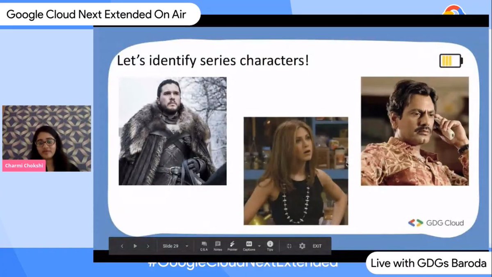Click the GDG Cloud logo
Screen dimensions: 492x277
click(x=436, y=223)
